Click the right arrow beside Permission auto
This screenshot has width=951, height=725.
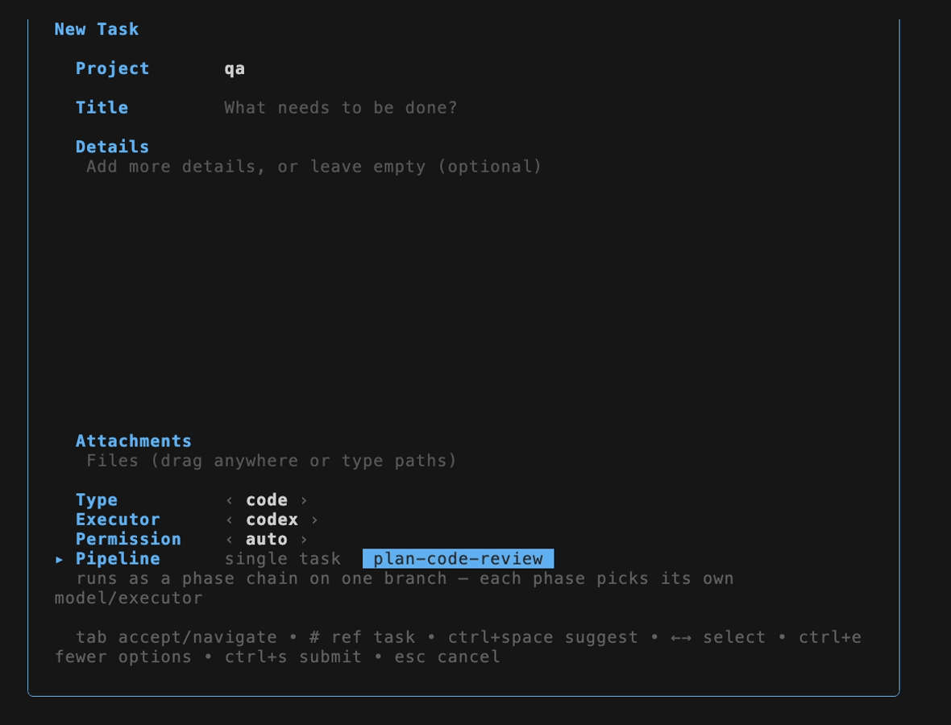click(x=304, y=539)
